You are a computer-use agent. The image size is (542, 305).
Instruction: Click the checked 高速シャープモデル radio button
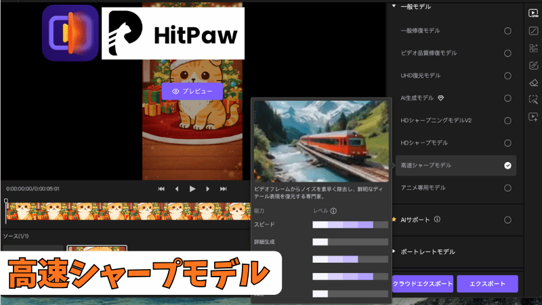pyautogui.click(x=507, y=165)
